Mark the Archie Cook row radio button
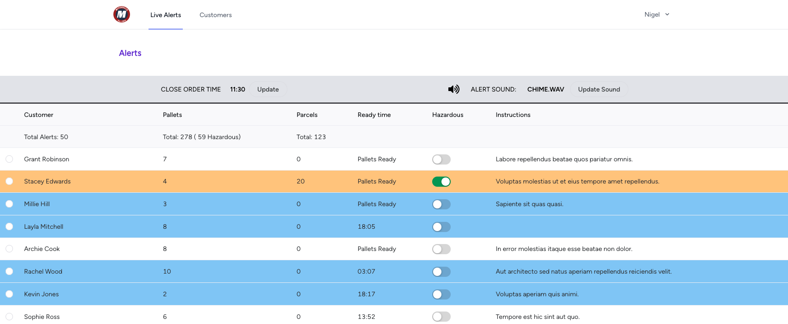This screenshot has width=788, height=324. coord(9,249)
